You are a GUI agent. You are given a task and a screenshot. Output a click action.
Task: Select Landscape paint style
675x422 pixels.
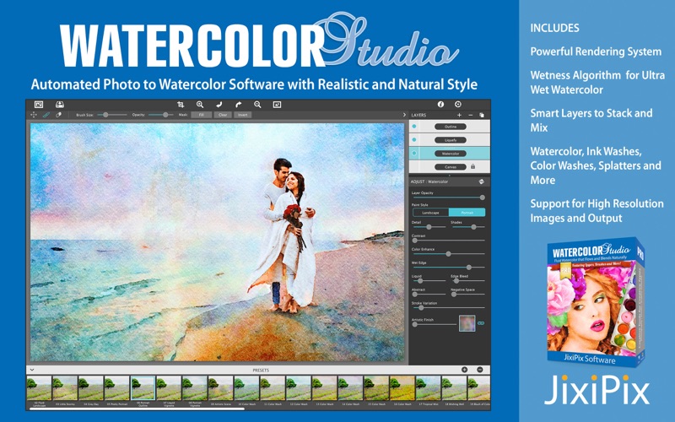(x=430, y=213)
